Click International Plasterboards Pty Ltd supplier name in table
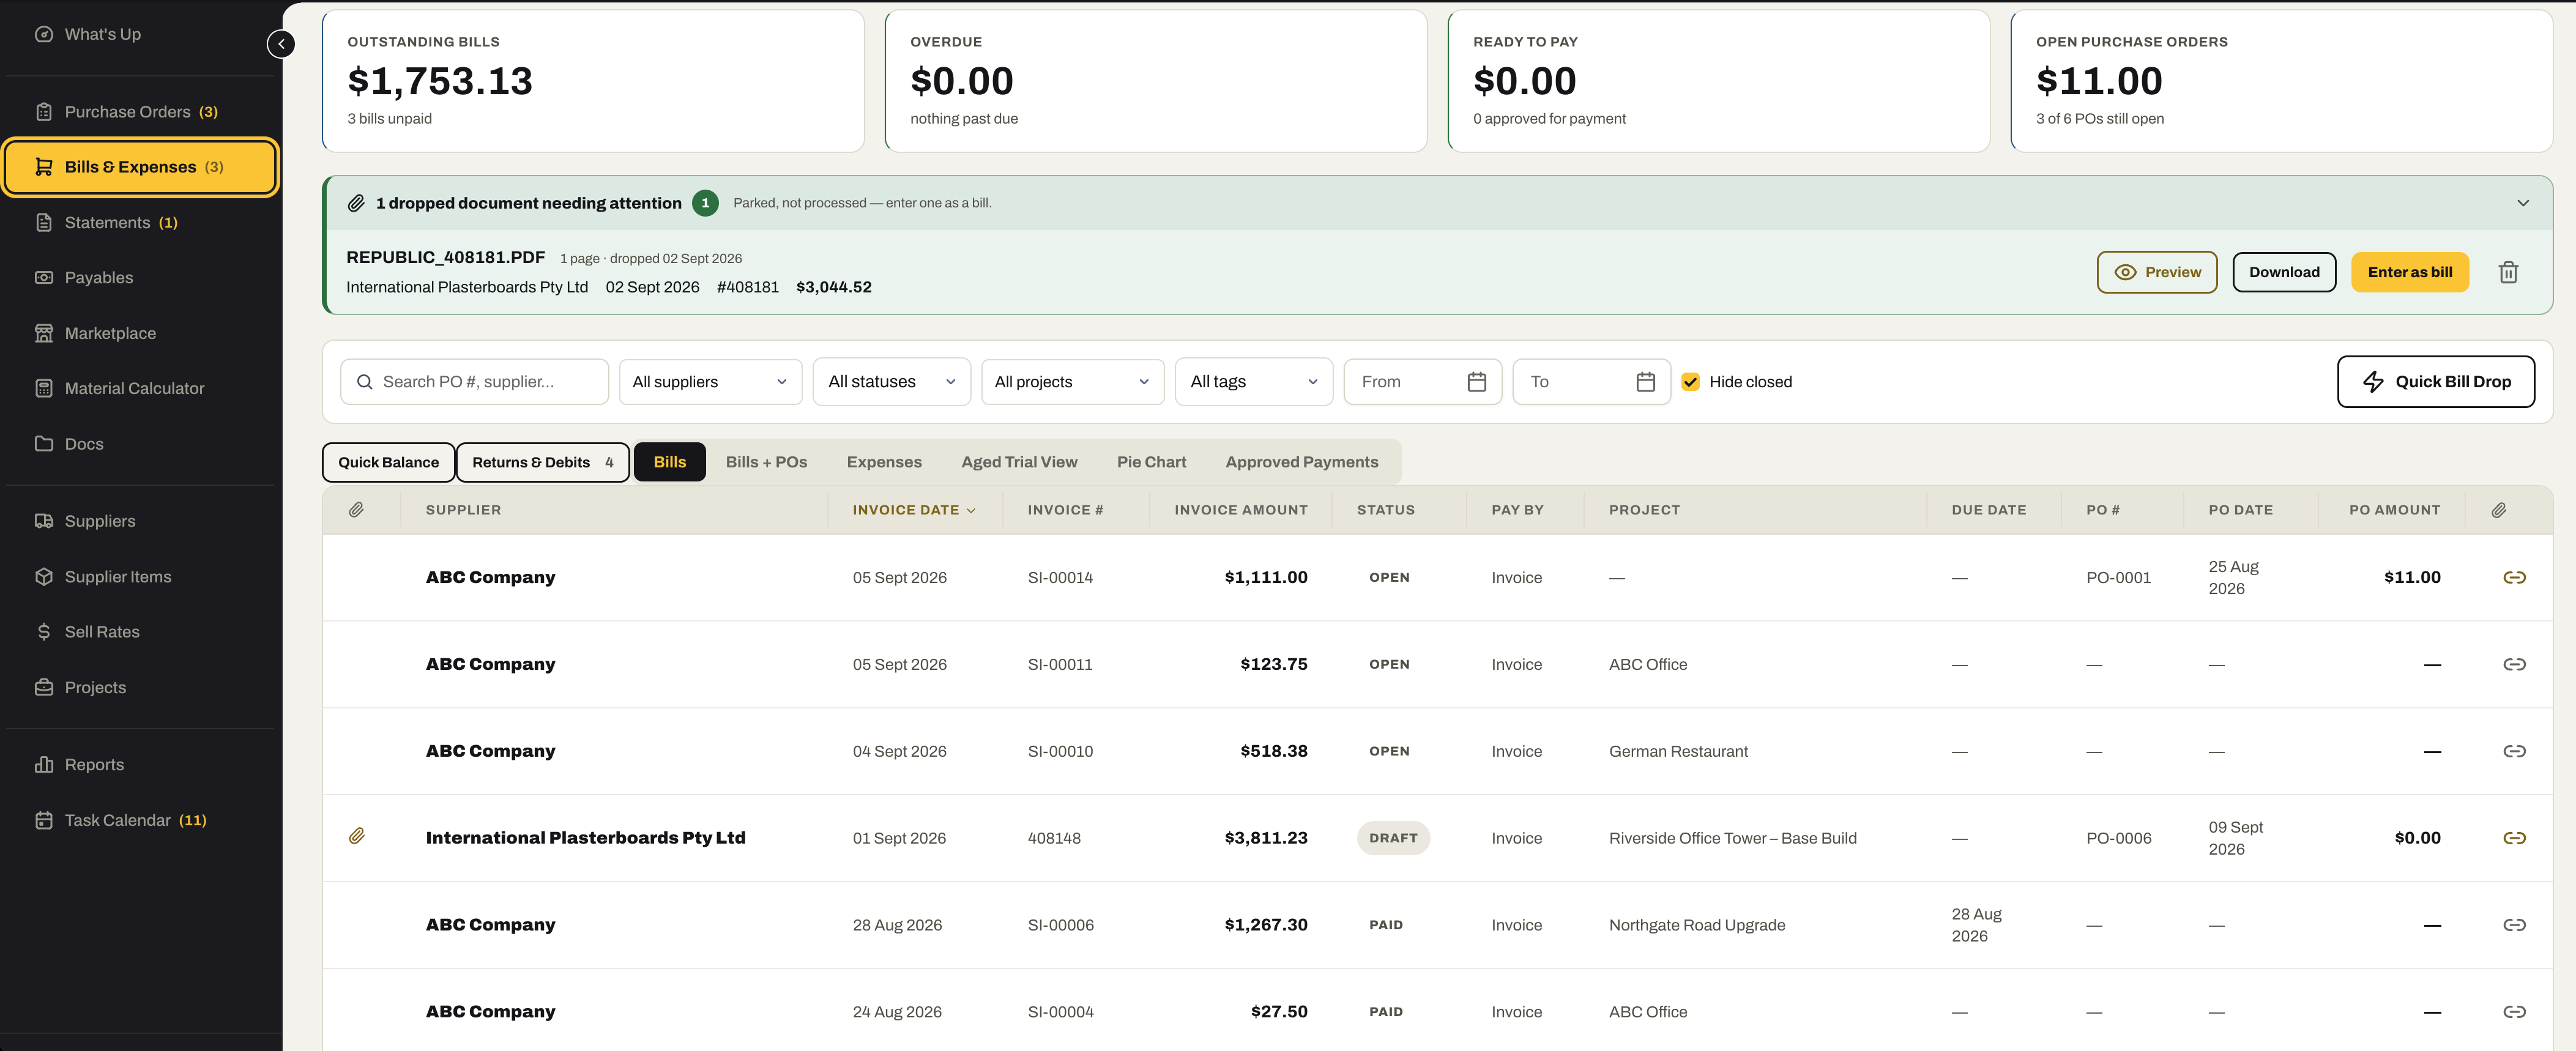The image size is (2576, 1051). point(585,838)
